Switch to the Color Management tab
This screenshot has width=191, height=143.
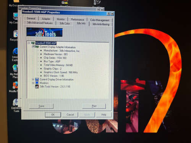(x=100, y=20)
